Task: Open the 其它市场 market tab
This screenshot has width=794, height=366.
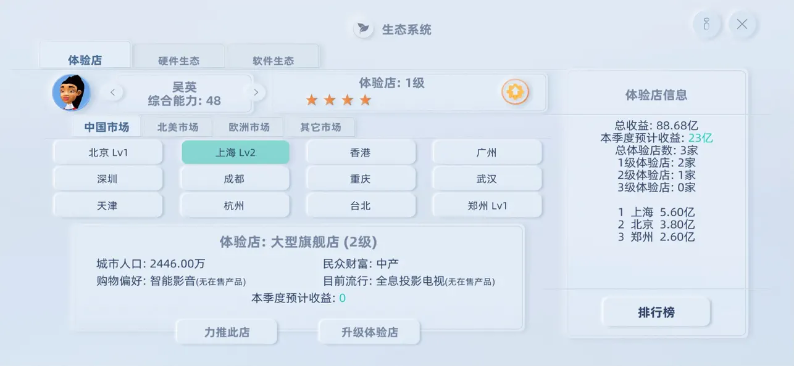Action: 320,127
